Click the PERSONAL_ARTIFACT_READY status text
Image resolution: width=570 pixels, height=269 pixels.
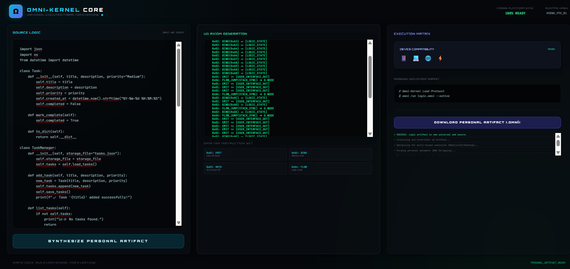(548, 263)
